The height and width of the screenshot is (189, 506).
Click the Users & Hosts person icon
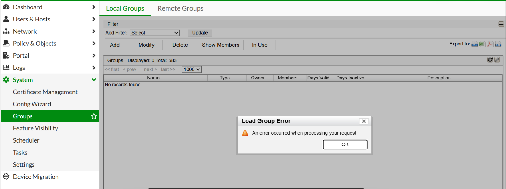click(x=6, y=19)
